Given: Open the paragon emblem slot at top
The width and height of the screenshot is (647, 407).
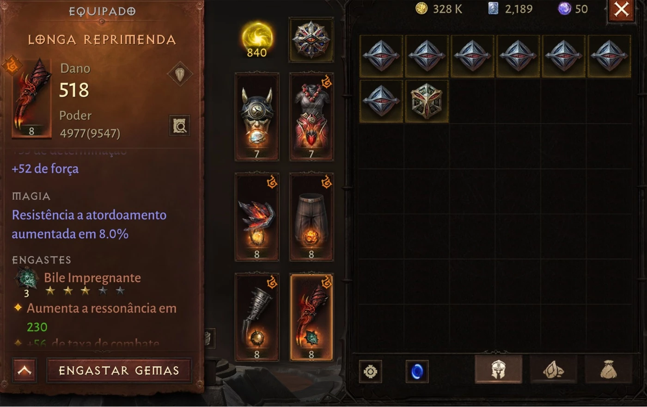Looking at the screenshot, I should pyautogui.click(x=311, y=40).
